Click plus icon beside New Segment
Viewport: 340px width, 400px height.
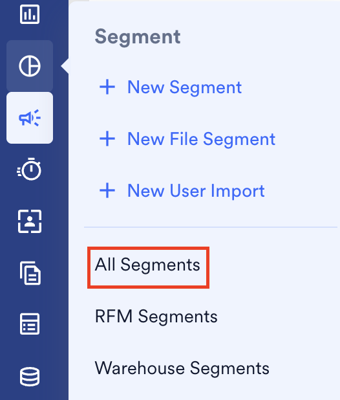click(107, 87)
